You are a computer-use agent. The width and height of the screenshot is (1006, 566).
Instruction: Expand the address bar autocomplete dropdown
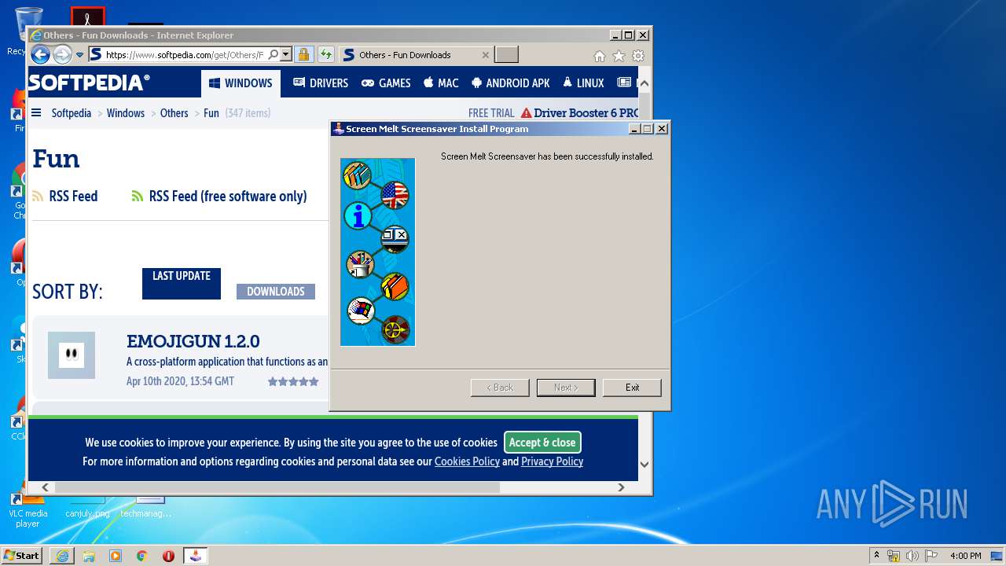point(286,54)
